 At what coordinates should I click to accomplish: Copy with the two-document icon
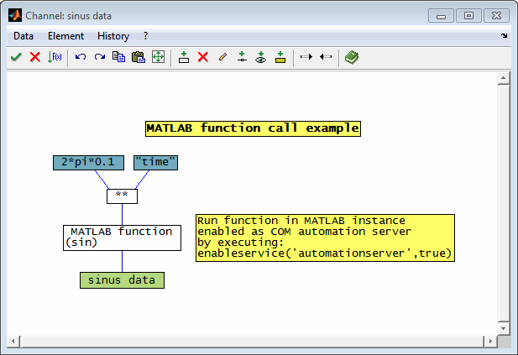[x=118, y=57]
